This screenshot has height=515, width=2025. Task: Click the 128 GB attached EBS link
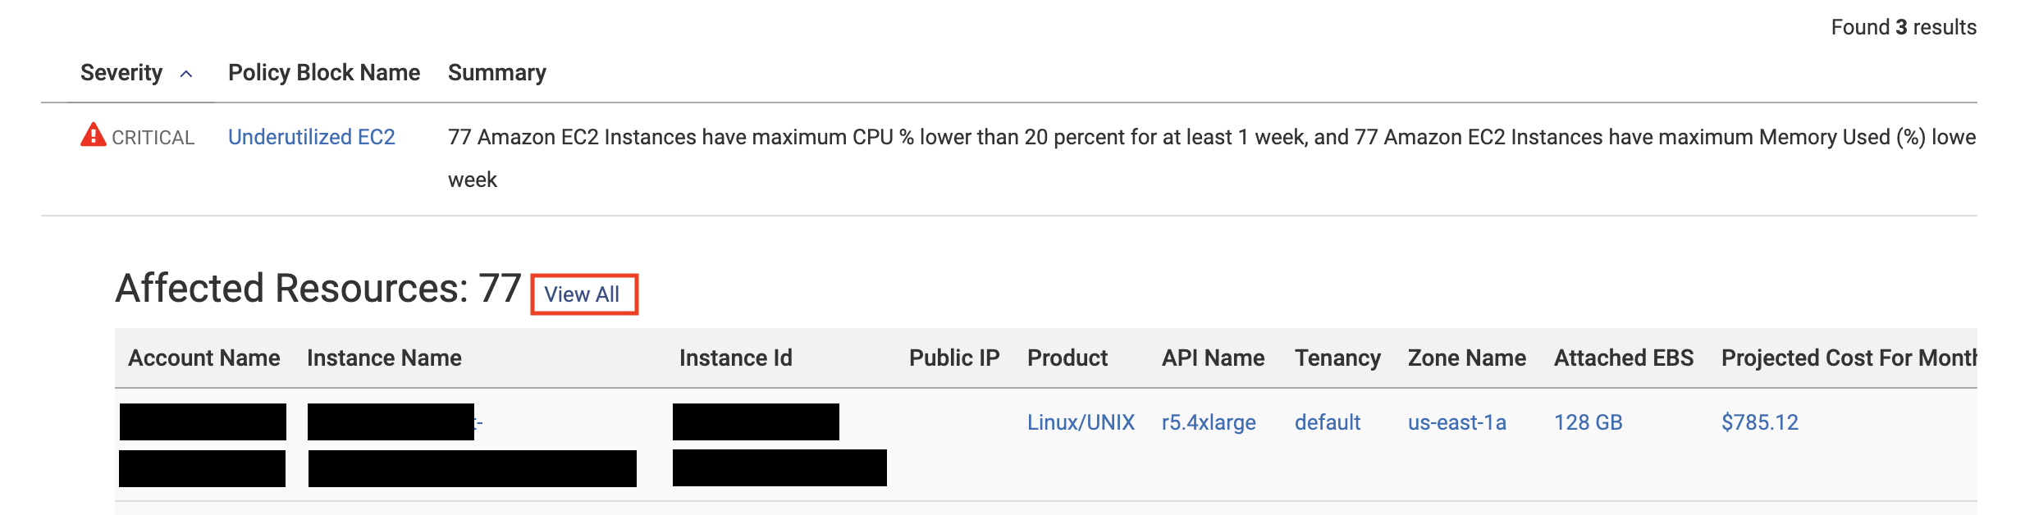[x=1588, y=422]
